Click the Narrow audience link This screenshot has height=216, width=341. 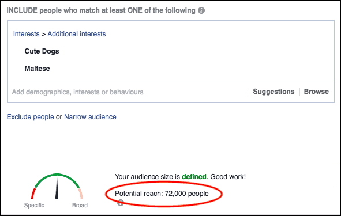pyautogui.click(x=90, y=117)
